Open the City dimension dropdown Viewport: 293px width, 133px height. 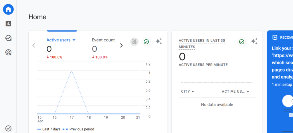tap(188, 92)
